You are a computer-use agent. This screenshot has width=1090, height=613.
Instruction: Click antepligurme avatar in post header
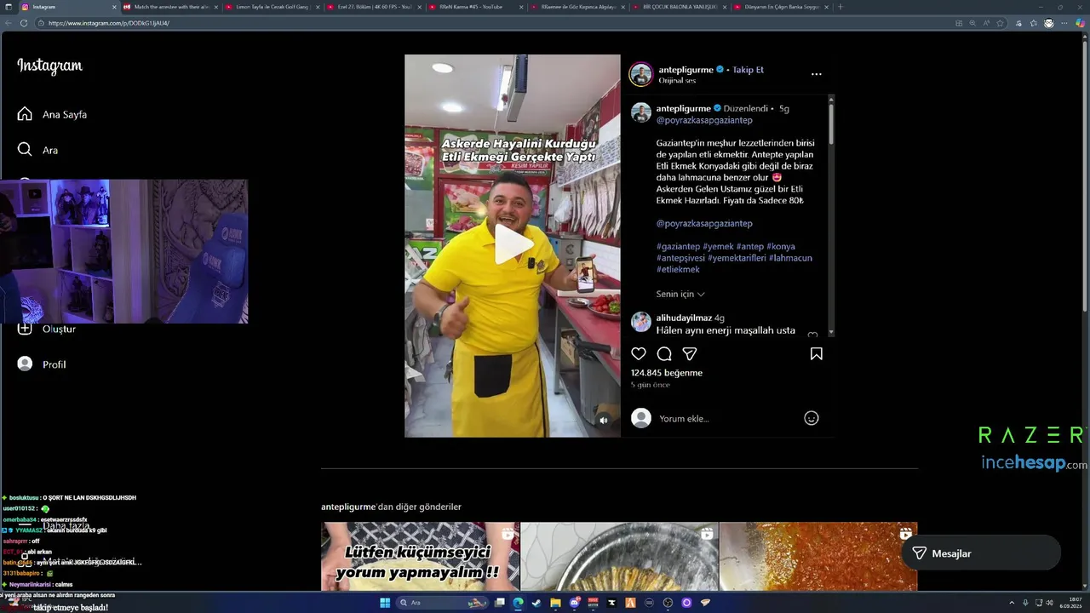(x=640, y=74)
